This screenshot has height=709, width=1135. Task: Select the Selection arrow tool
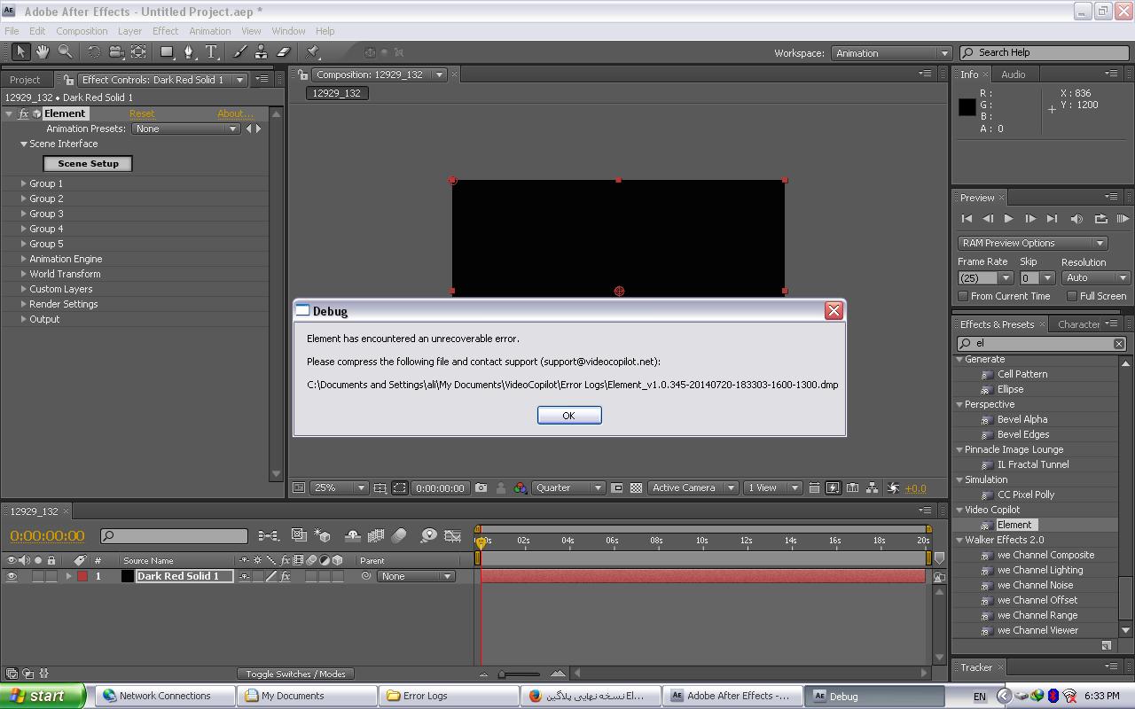20,52
